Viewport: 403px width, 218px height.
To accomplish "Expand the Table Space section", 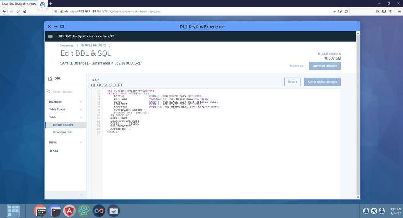I will pyautogui.click(x=65, y=110).
